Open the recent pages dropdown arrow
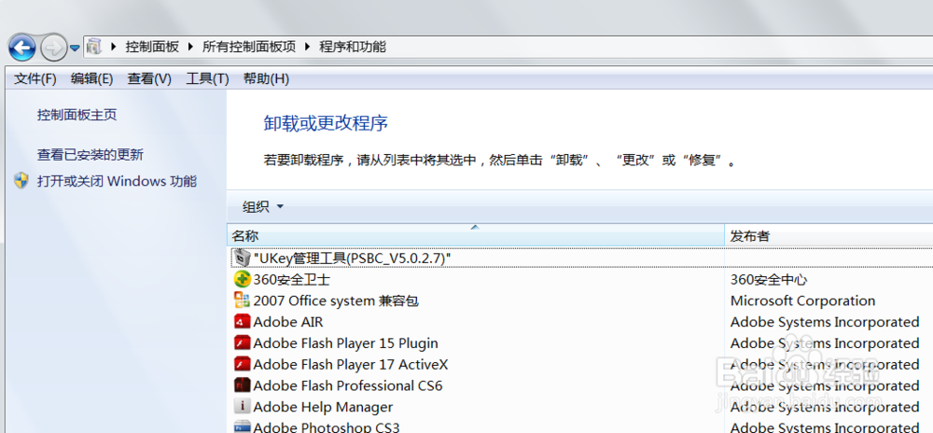 click(x=75, y=49)
